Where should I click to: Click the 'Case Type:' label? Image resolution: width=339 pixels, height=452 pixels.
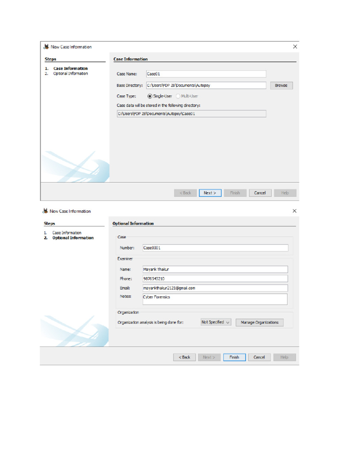pyautogui.click(x=126, y=96)
